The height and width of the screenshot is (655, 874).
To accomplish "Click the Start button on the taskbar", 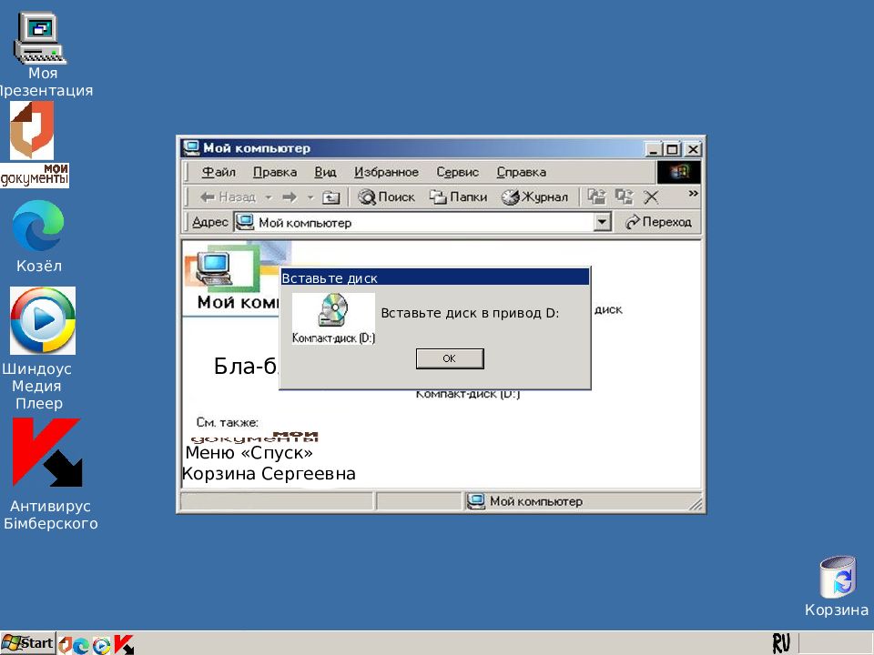I will pos(28,643).
